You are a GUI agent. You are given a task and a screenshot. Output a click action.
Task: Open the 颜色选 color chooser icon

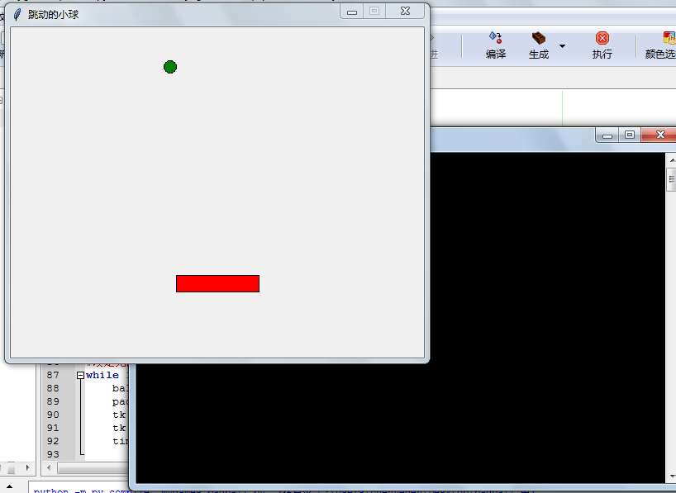coord(669,38)
